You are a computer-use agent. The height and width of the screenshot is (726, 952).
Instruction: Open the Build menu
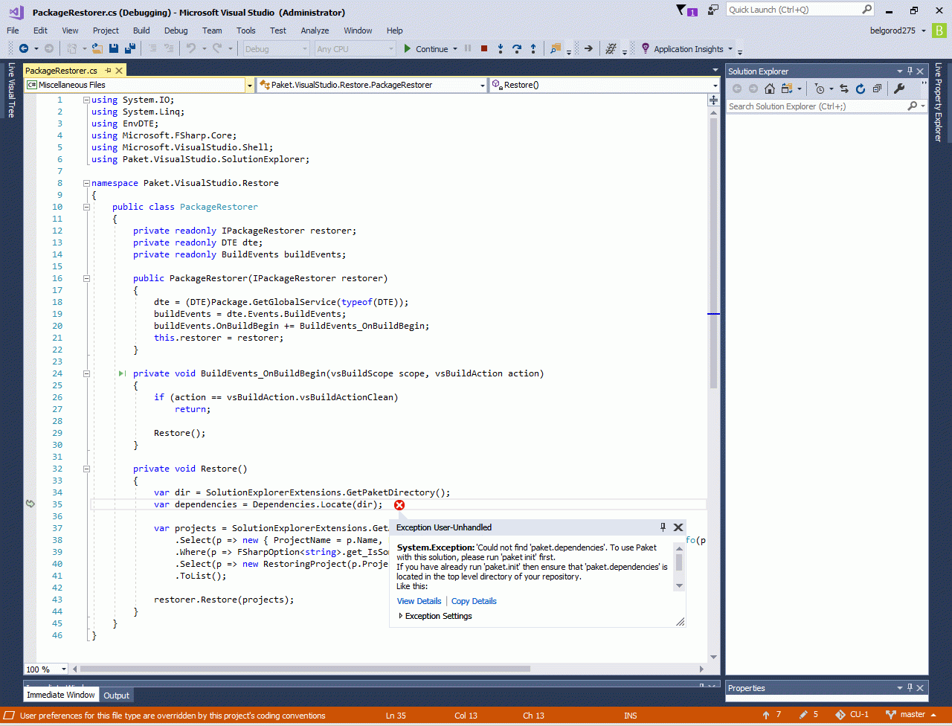click(141, 30)
